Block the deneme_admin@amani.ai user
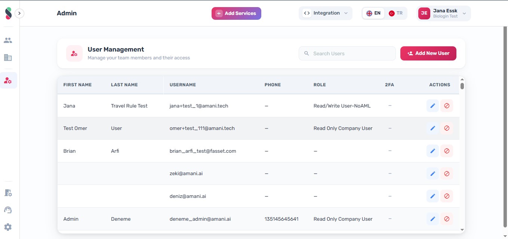The width and height of the screenshot is (508, 239). [447, 219]
